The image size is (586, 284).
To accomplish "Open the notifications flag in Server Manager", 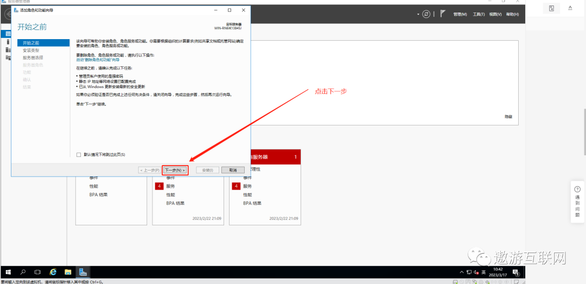I will tap(443, 14).
